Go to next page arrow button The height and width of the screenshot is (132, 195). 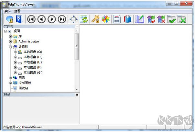click(x=52, y=19)
